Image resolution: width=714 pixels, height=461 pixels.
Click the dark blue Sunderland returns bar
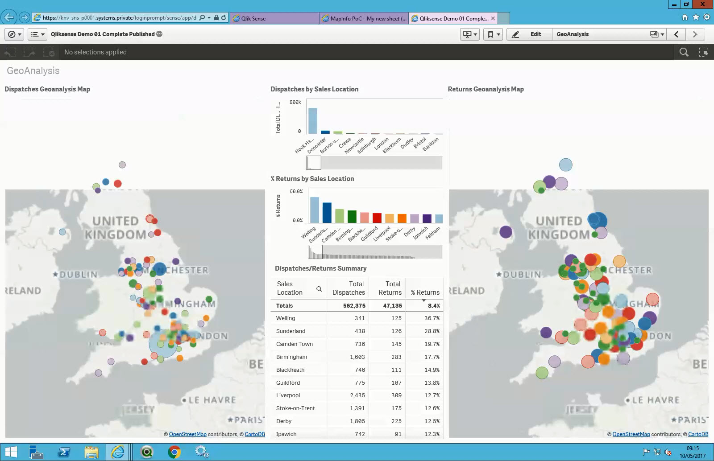(x=327, y=213)
